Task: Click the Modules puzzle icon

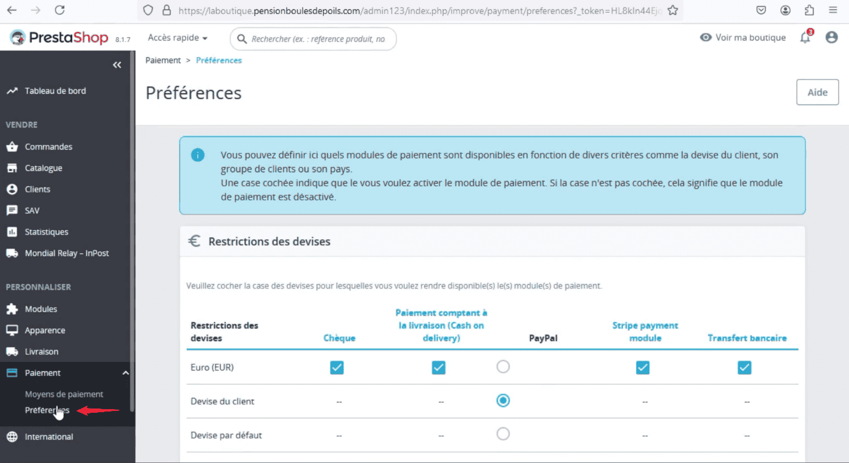Action: pyautogui.click(x=12, y=309)
